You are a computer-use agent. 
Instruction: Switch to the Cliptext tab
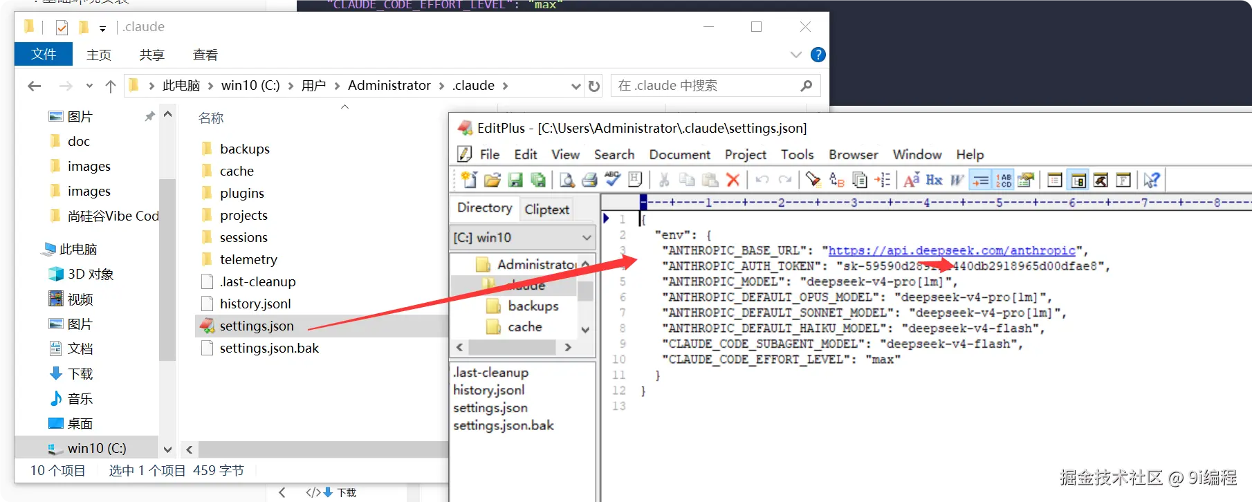[546, 209]
